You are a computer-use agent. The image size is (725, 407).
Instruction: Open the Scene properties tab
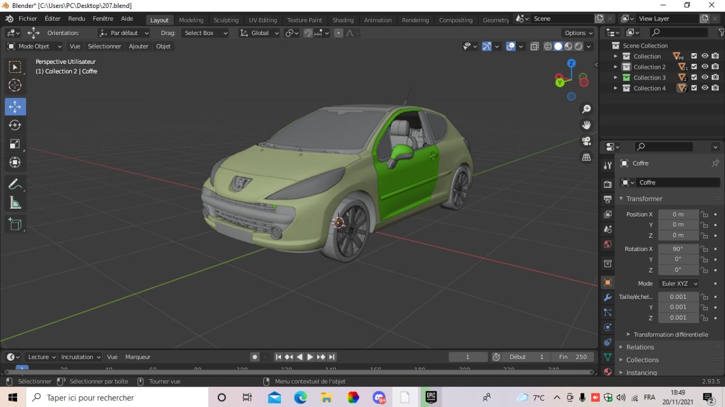[608, 229]
